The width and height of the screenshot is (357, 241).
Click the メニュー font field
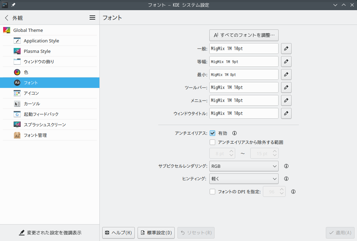[244, 101]
